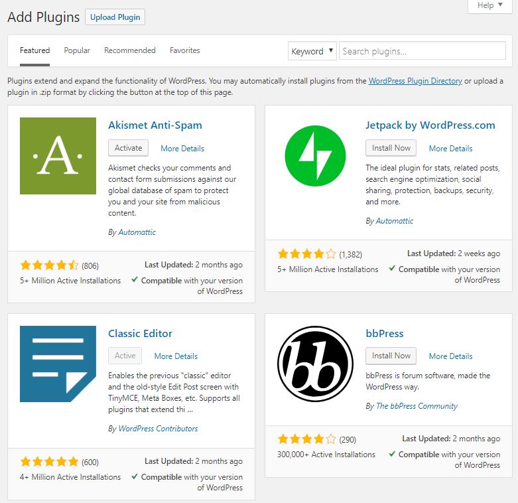Image resolution: width=518 pixels, height=503 pixels.
Task: Click the green Jetpack plugin logo
Action: (315, 156)
